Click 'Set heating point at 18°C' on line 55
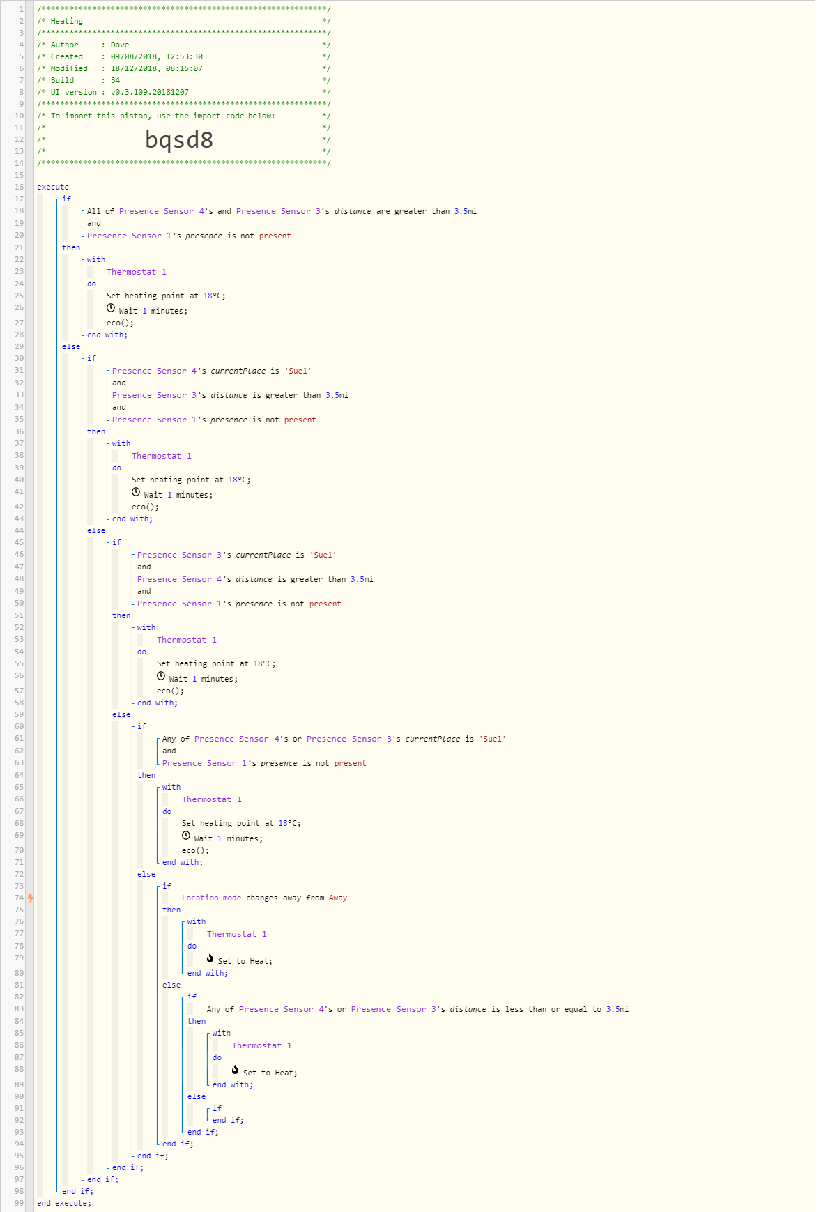Image resolution: width=821 pixels, height=1212 pixels. [216, 663]
